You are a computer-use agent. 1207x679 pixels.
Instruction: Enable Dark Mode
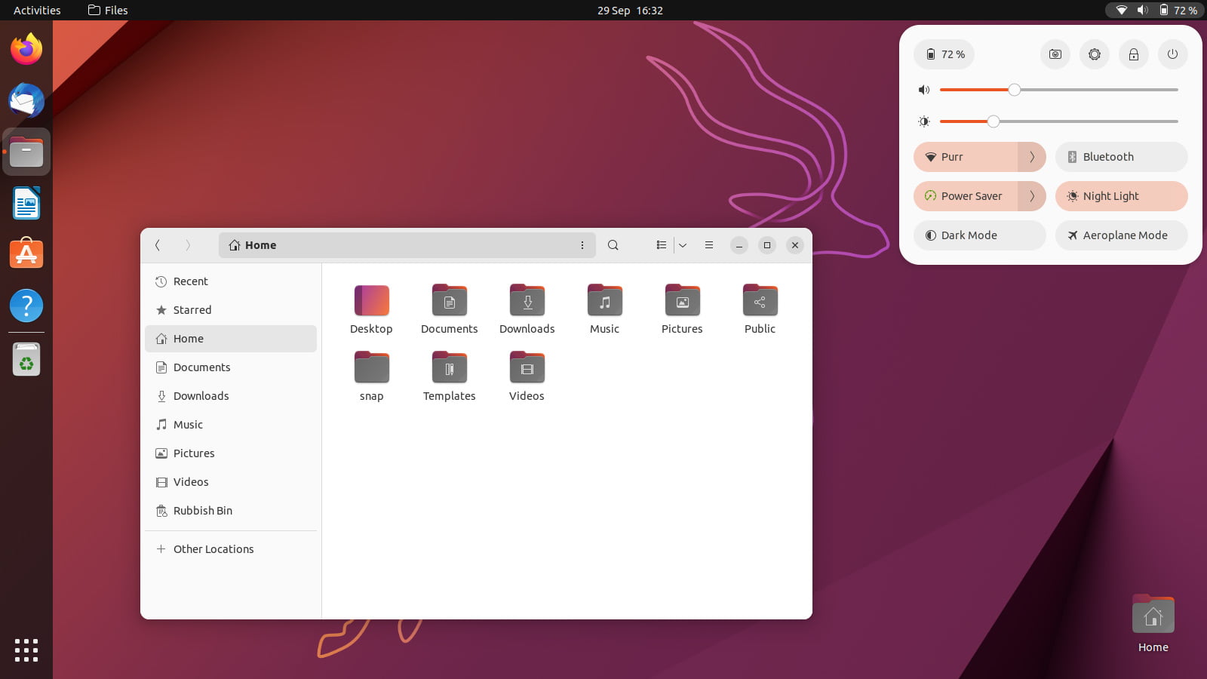coord(979,235)
